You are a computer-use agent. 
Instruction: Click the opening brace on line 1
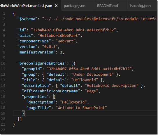[14, 13]
